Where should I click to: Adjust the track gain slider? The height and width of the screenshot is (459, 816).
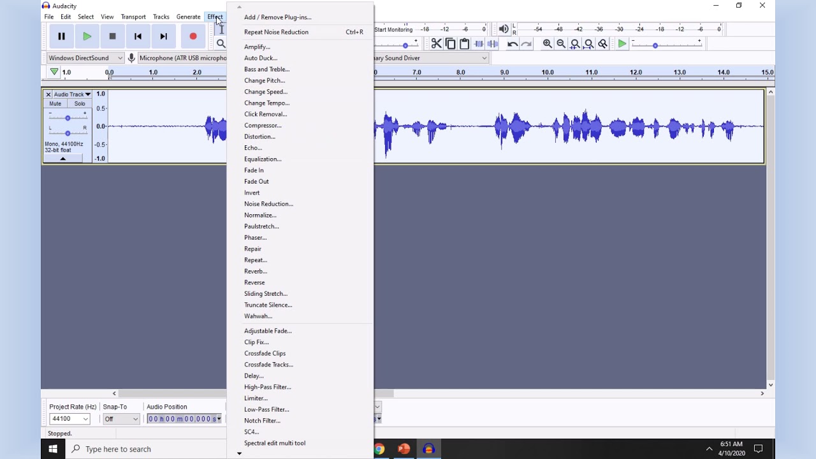coord(68,117)
